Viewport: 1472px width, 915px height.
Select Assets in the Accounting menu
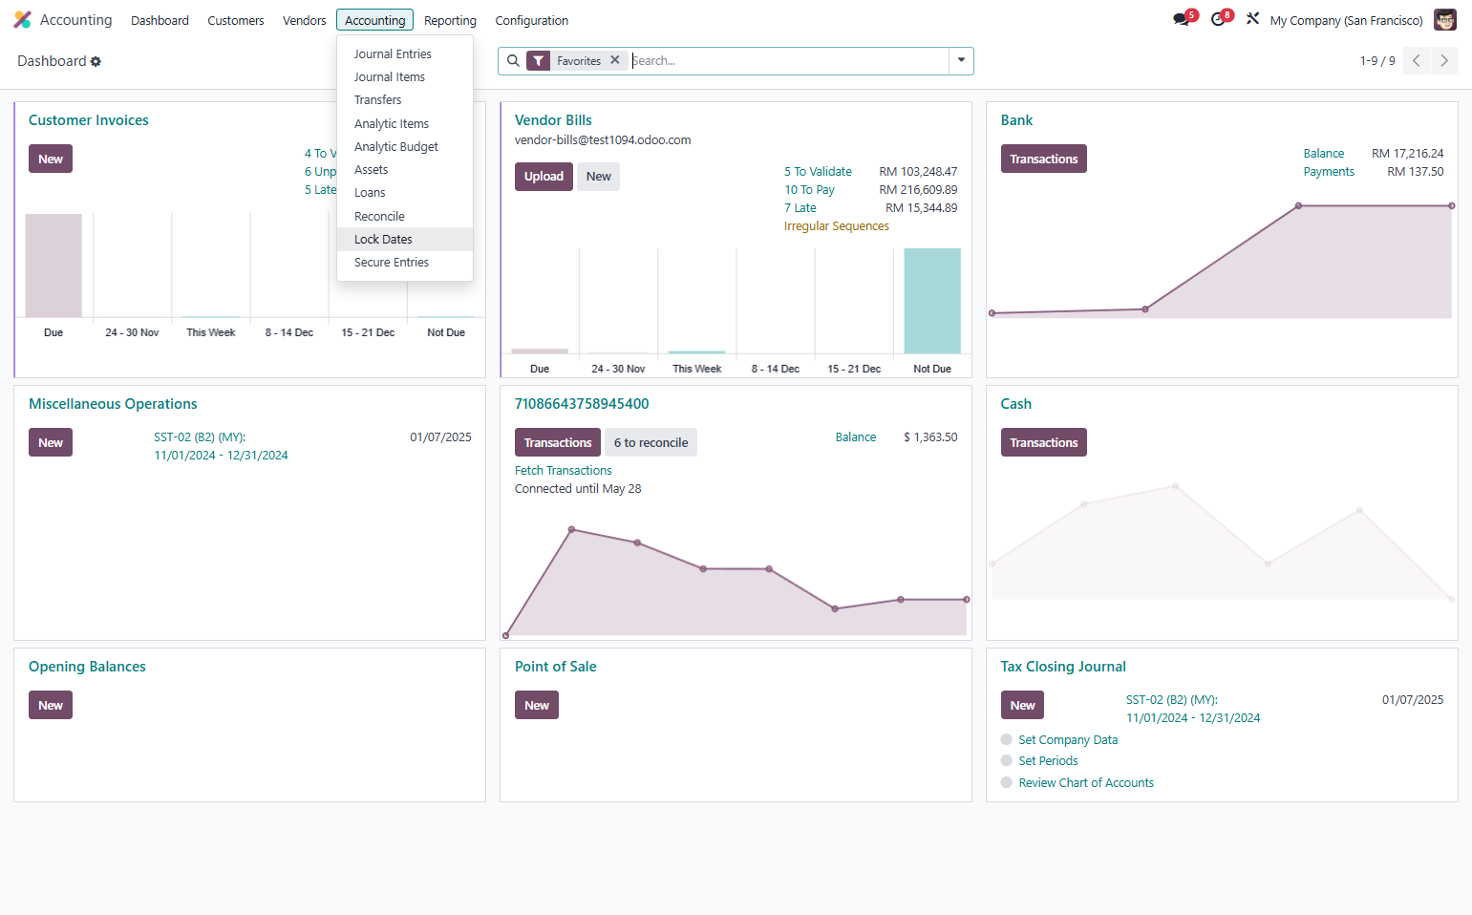(x=405, y=170)
